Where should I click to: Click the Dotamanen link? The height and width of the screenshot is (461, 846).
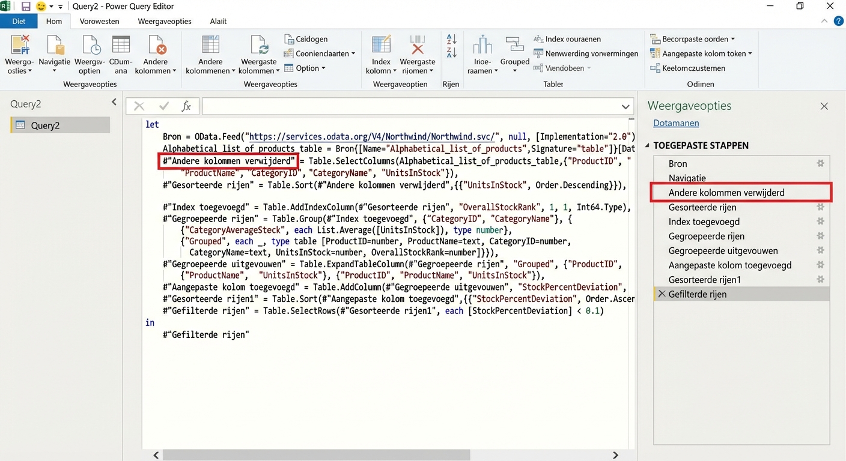(676, 123)
